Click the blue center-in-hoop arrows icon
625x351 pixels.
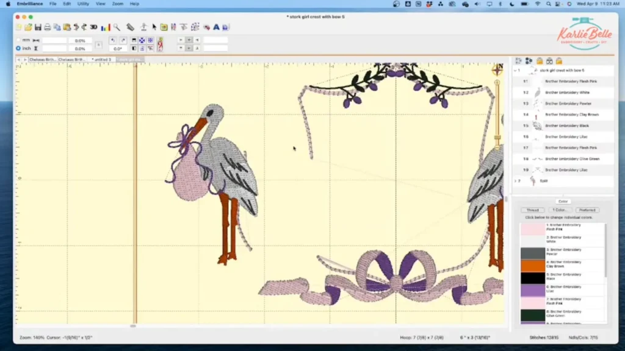[x=142, y=40]
